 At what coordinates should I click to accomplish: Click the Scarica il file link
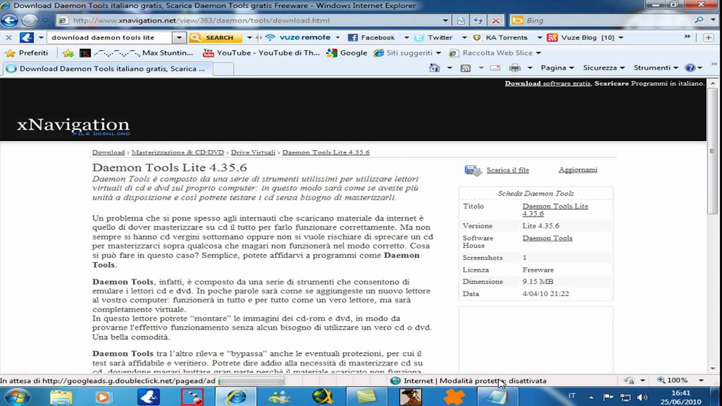tap(508, 170)
